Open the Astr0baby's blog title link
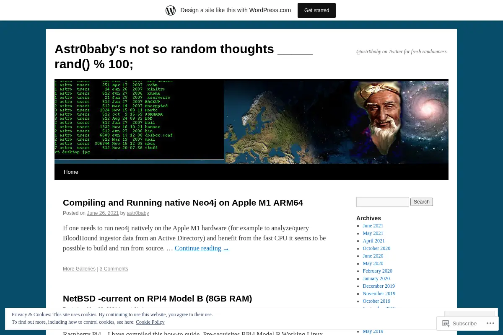The height and width of the screenshot is (335, 503). coord(184,57)
